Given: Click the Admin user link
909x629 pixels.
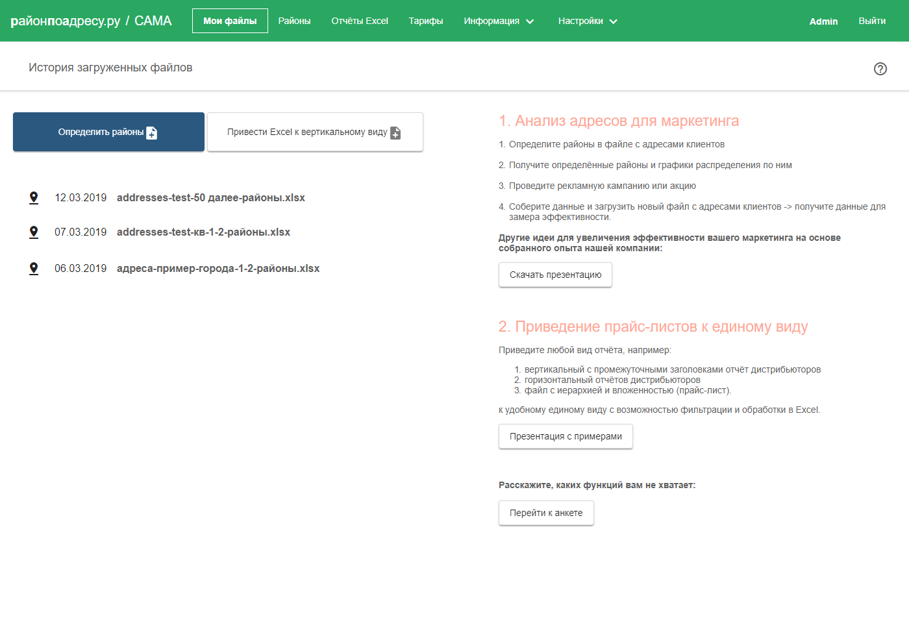Looking at the screenshot, I should coord(823,21).
